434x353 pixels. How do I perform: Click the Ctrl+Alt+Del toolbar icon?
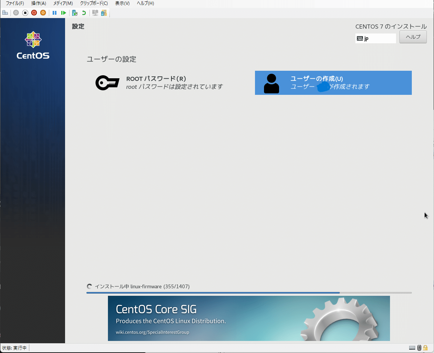pos(5,12)
